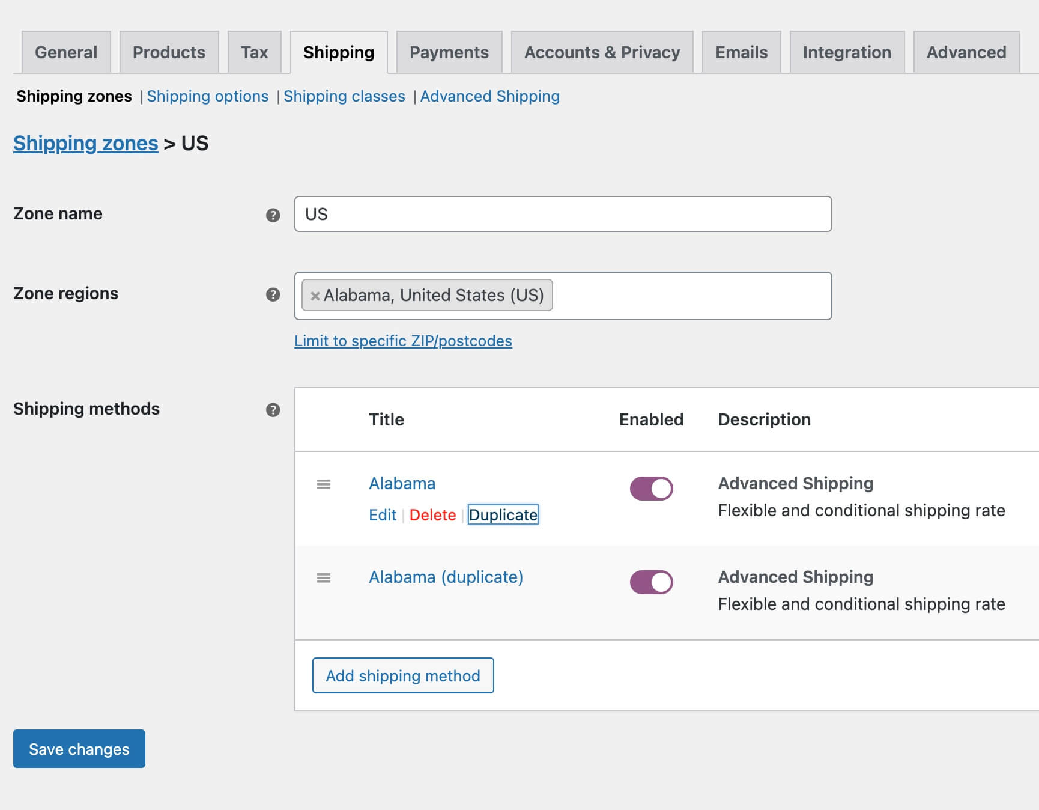
Task: Toggle the Enabled switch for Alabama
Action: coord(651,489)
